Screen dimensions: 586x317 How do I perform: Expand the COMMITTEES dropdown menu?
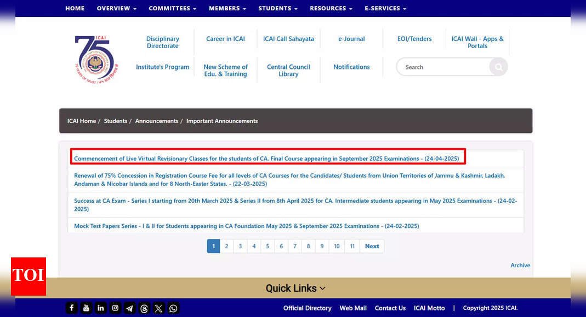tap(172, 8)
